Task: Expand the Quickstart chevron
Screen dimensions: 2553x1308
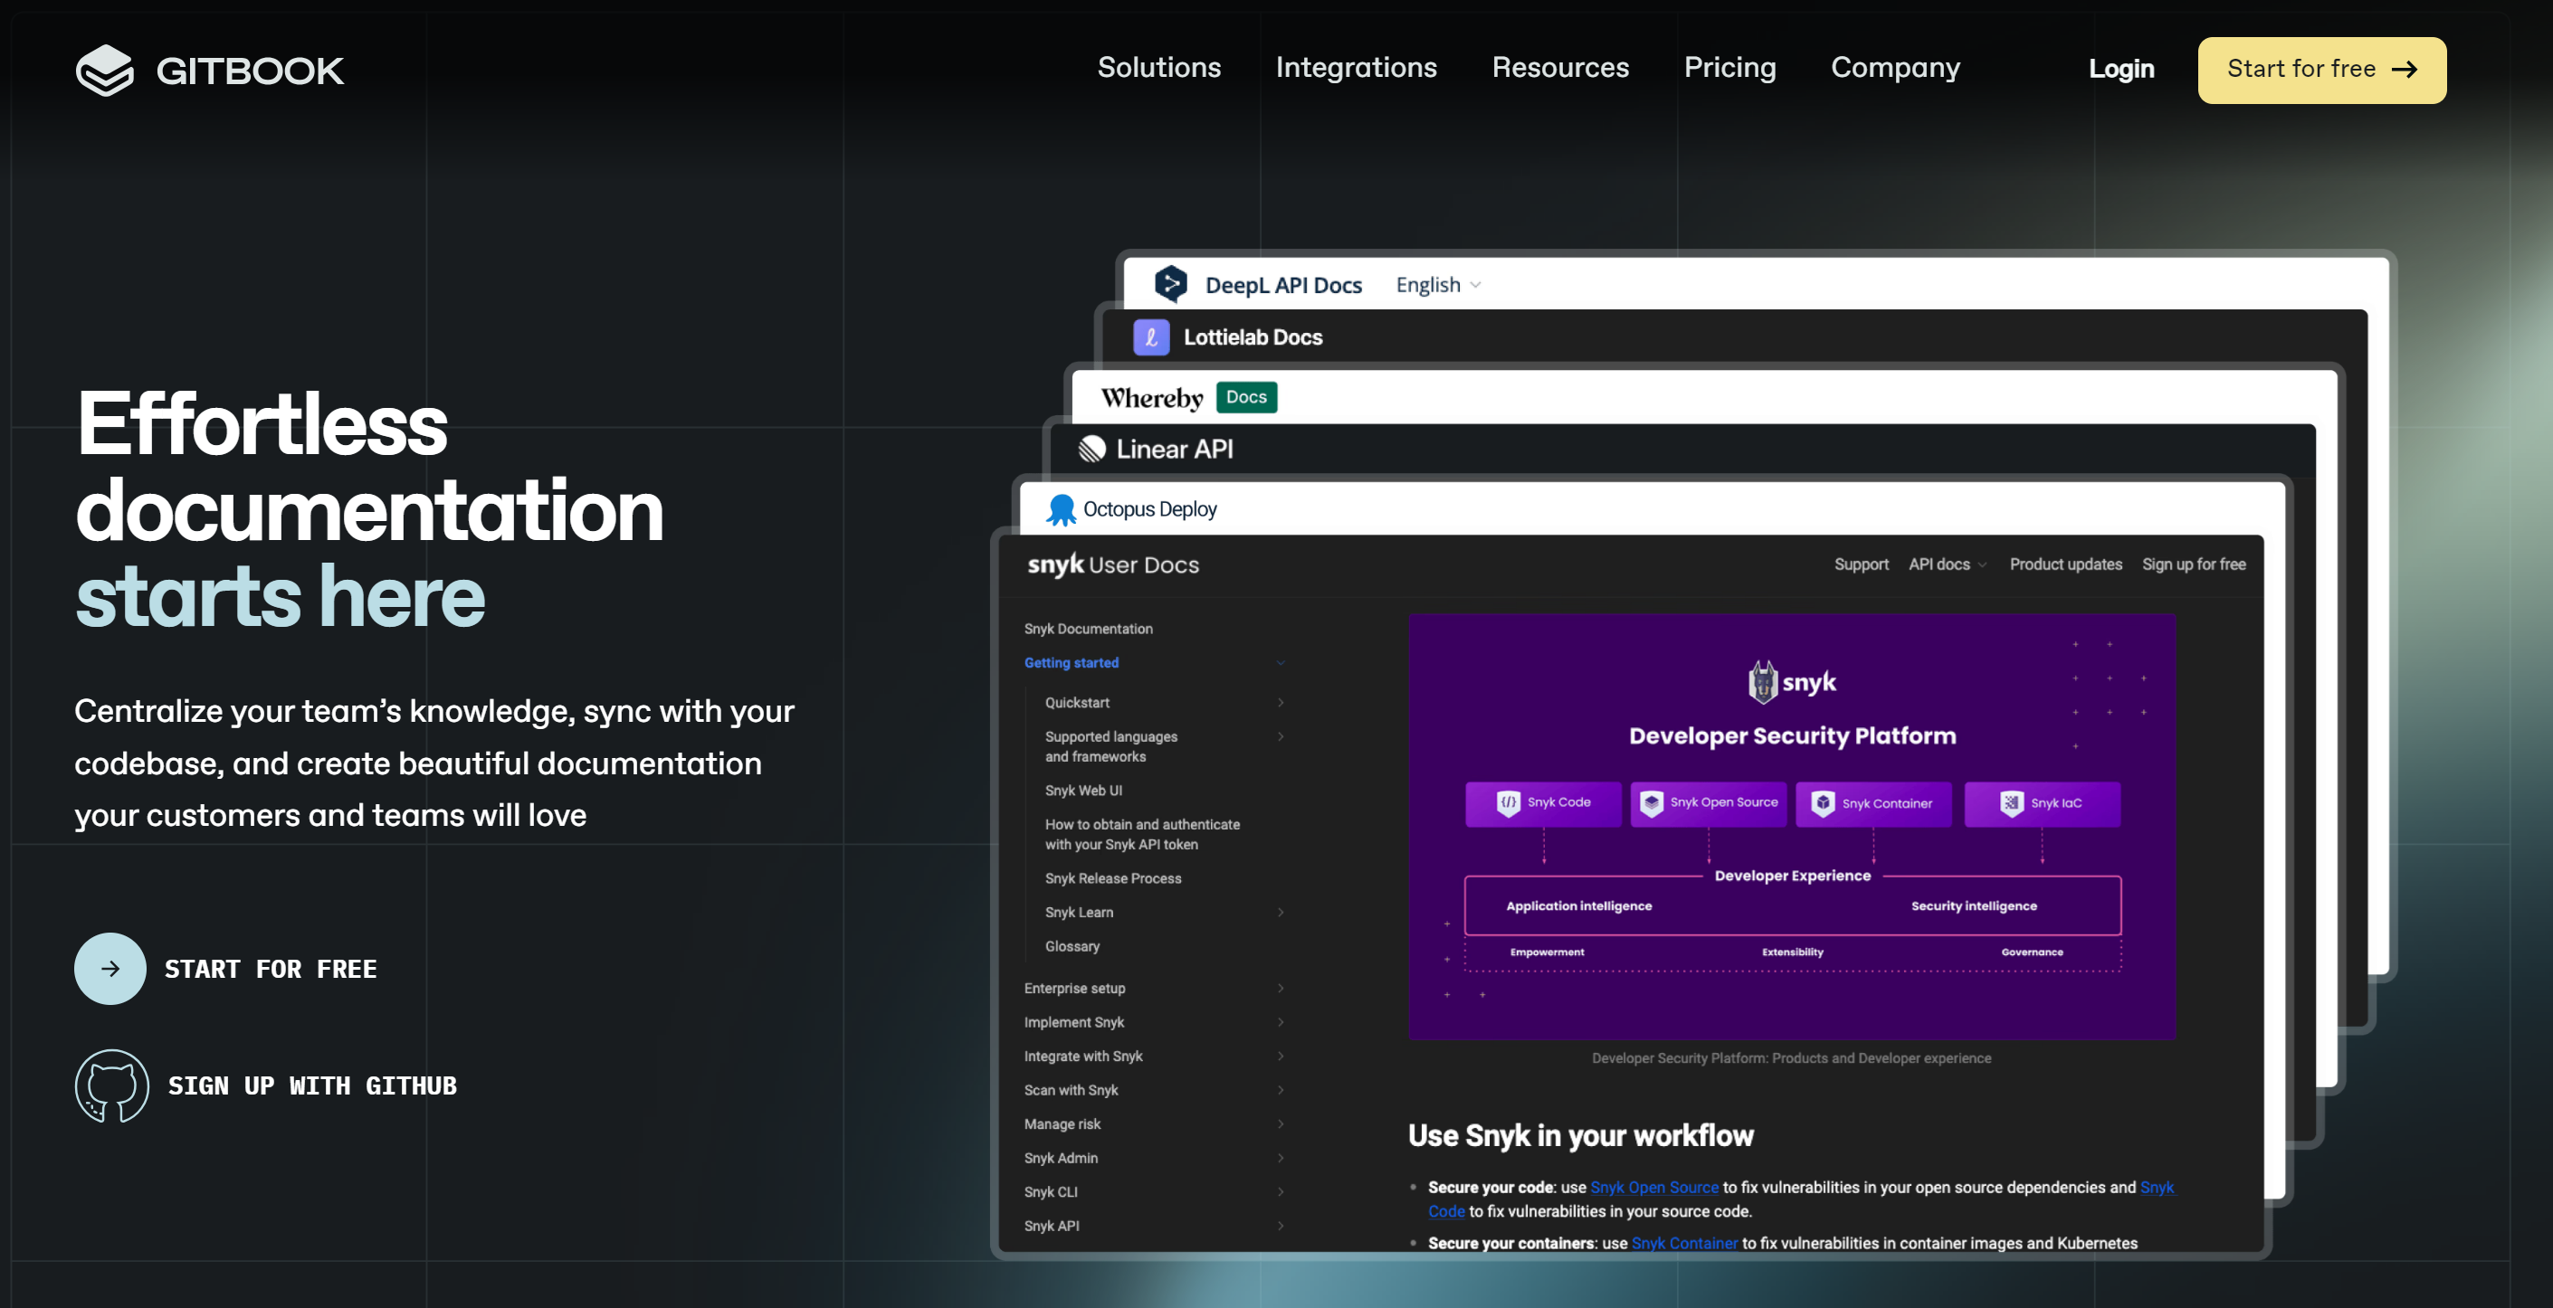Action: click(x=1280, y=703)
